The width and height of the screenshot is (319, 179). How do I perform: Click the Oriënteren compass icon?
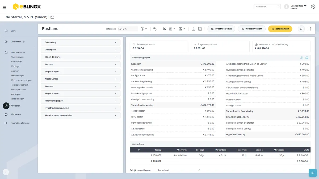coord(6,42)
